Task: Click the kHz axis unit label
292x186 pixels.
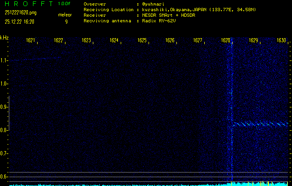Action: [x=4, y=38]
